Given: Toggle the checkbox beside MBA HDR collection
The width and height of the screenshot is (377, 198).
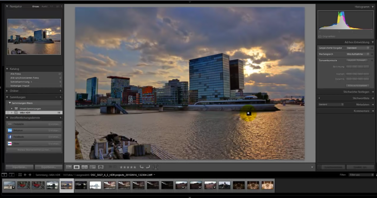Looking at the screenshot, I should [8, 113].
